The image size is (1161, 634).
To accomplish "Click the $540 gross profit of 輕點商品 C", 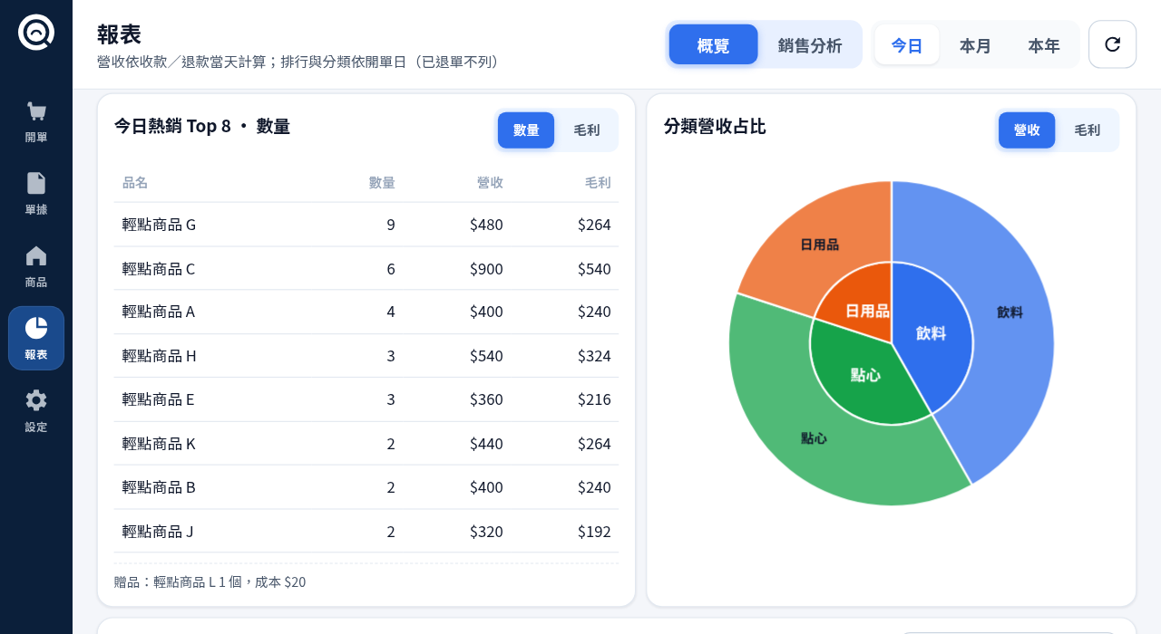I will point(594,269).
